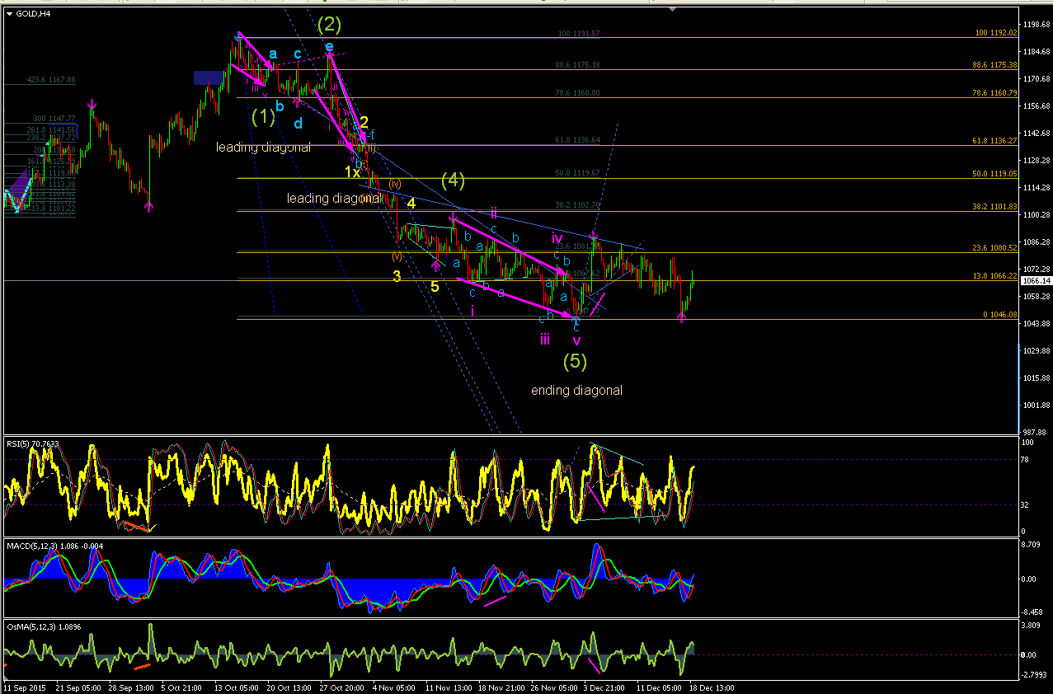Image resolution: width=1053 pixels, height=694 pixels.
Task: Click the date label 18 Dec 13:00
Action: 711,687
